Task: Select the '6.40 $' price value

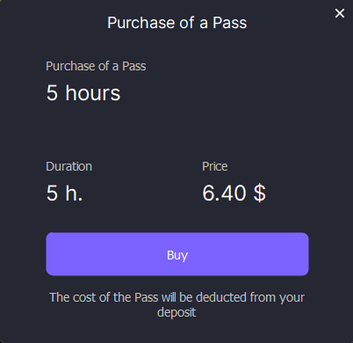Action: (234, 193)
